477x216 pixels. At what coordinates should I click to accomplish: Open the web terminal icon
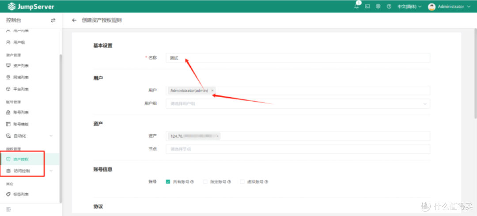point(367,6)
